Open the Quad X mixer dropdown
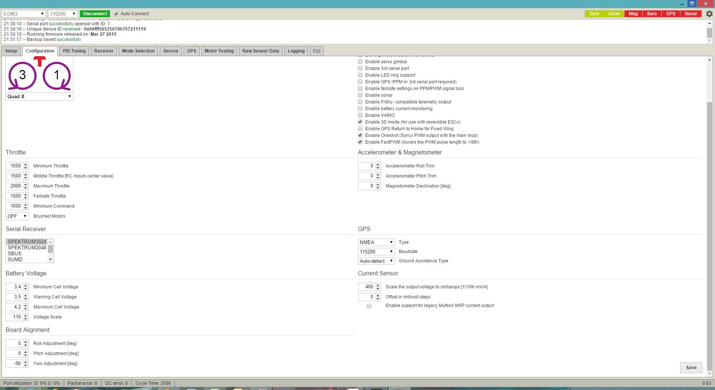 (x=39, y=96)
